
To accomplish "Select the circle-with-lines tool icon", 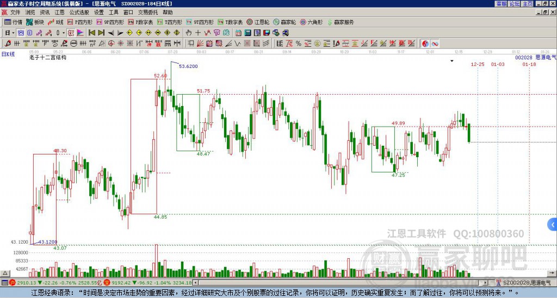I will 73,44.
